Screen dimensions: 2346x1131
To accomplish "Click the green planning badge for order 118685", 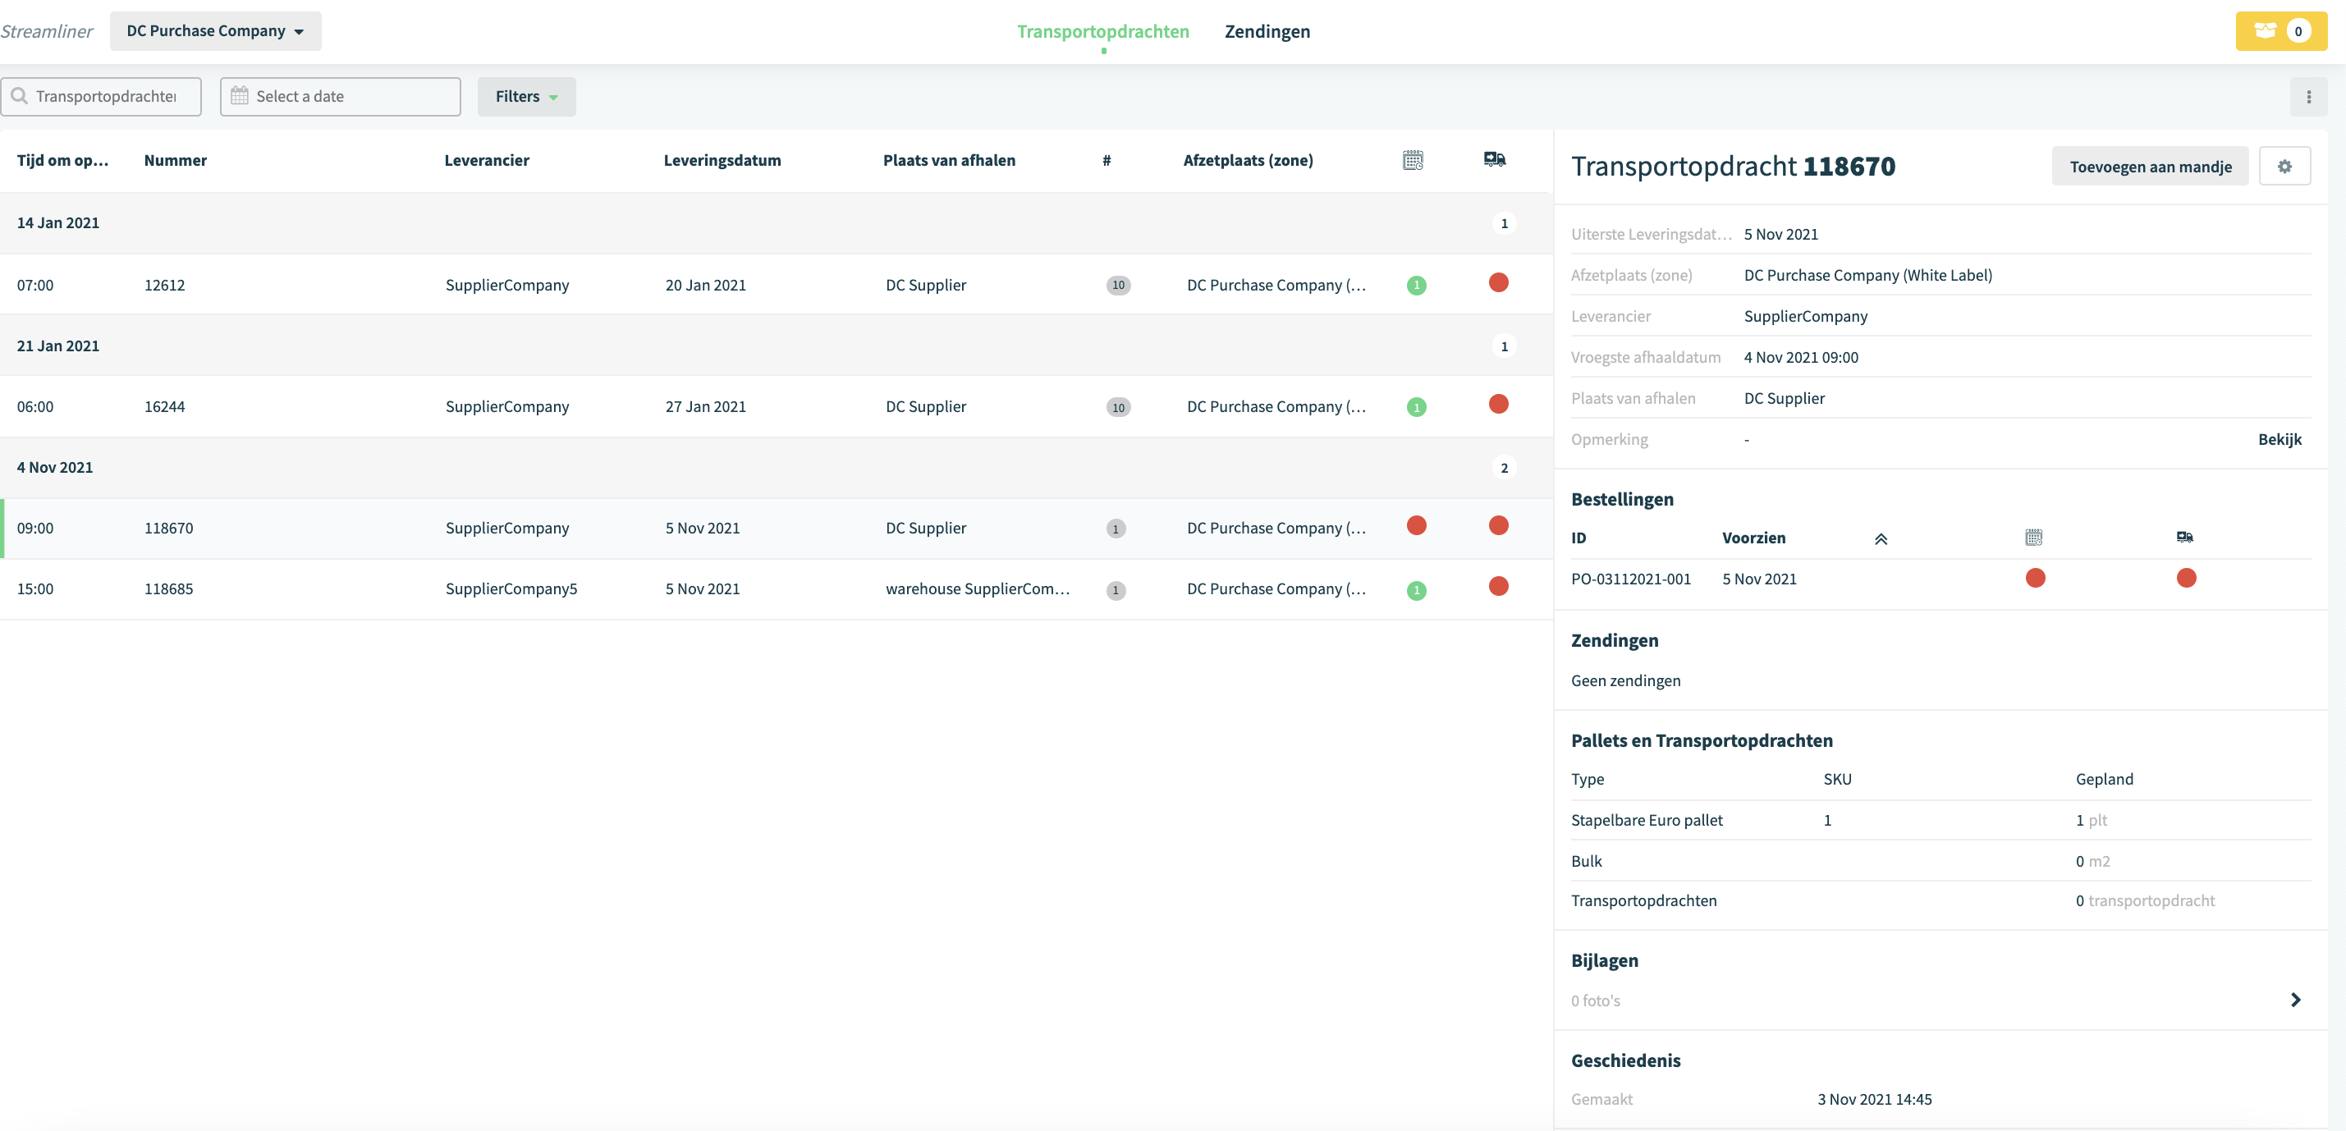I will [1416, 590].
